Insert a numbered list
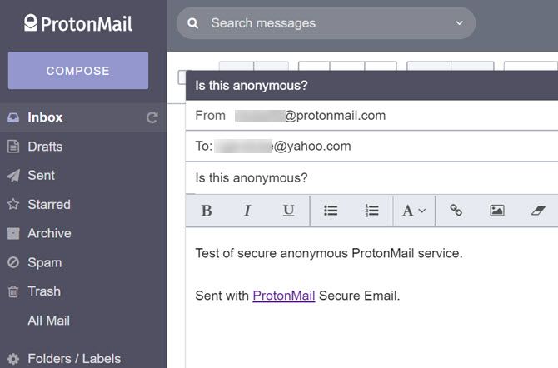The image size is (558, 368). point(372,211)
